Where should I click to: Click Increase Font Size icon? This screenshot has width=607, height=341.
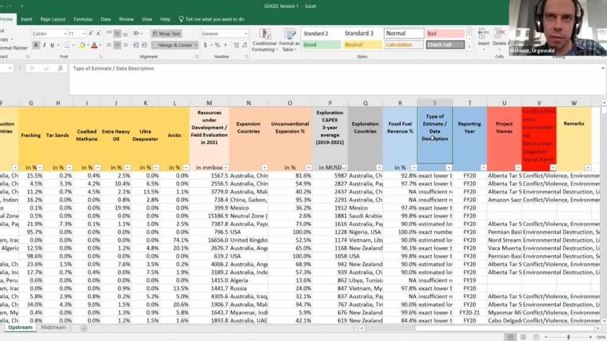[x=90, y=34]
